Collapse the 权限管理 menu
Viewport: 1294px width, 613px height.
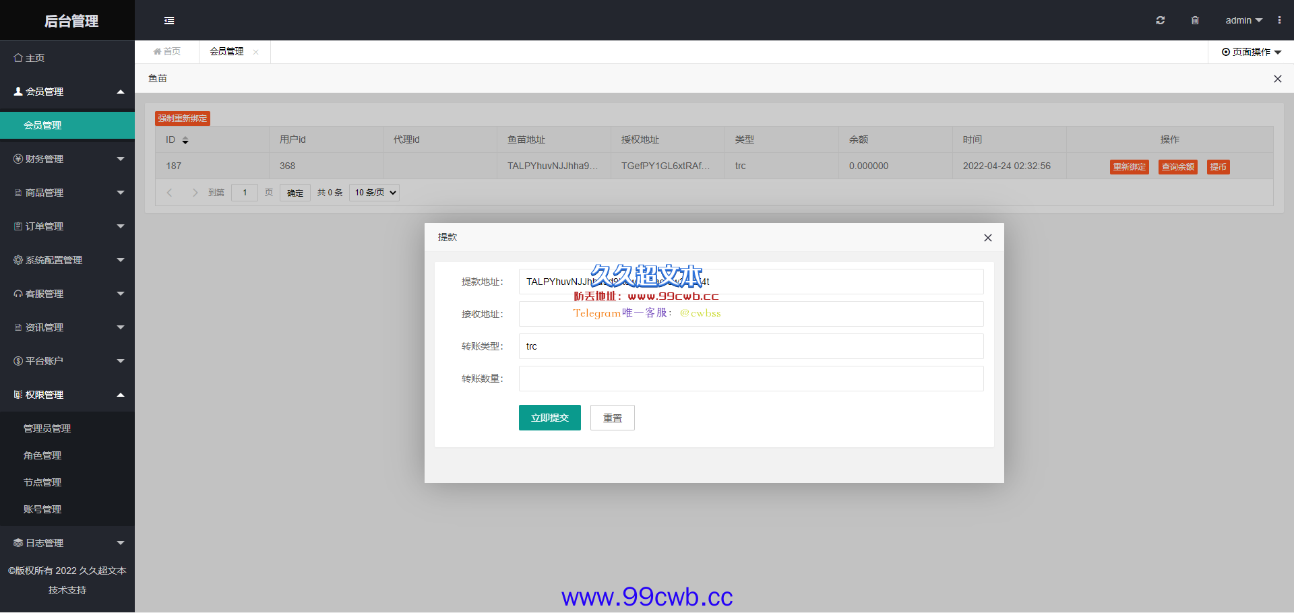[x=67, y=395]
